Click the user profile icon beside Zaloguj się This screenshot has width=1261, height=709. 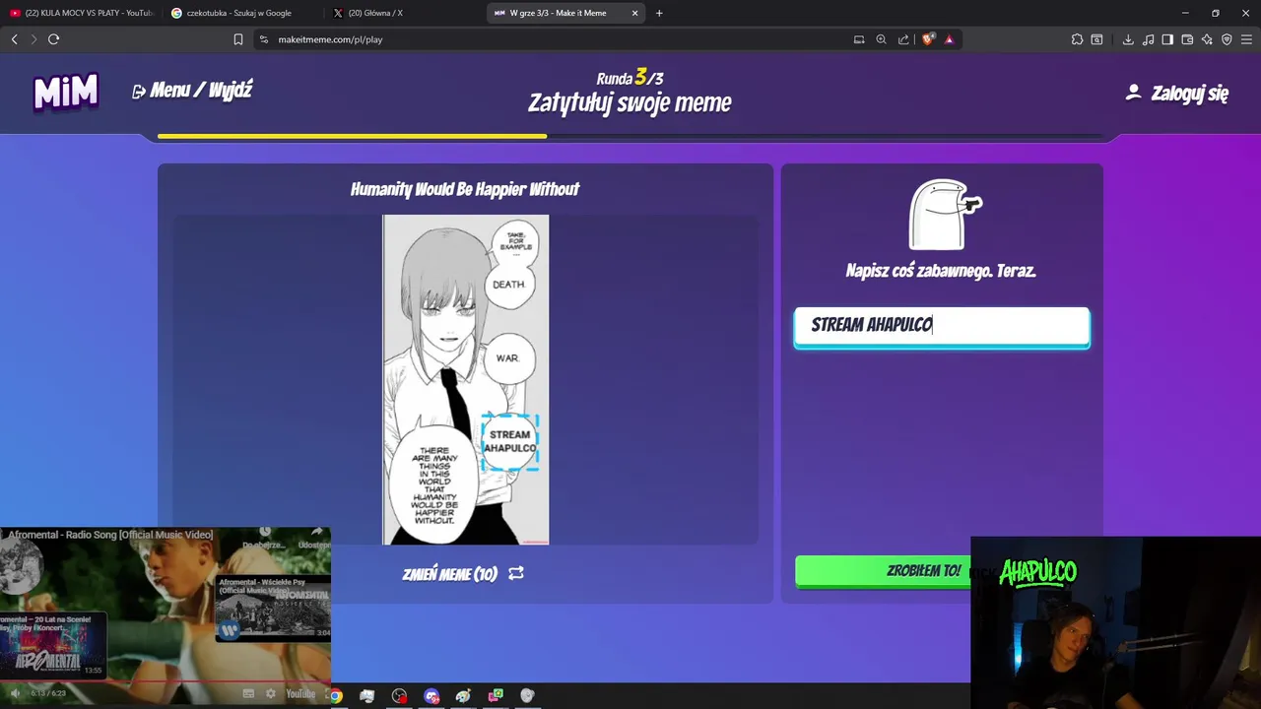[x=1133, y=92]
